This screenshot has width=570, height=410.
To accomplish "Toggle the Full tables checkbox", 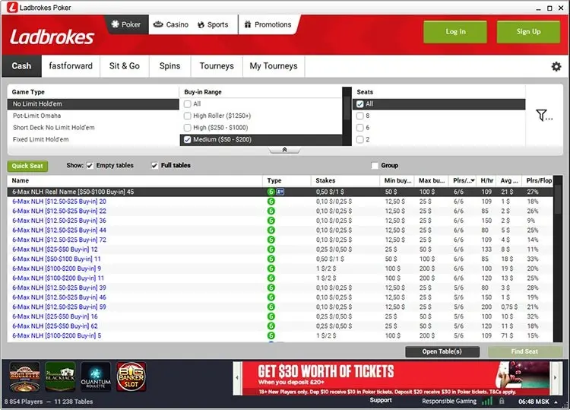I will [155, 165].
